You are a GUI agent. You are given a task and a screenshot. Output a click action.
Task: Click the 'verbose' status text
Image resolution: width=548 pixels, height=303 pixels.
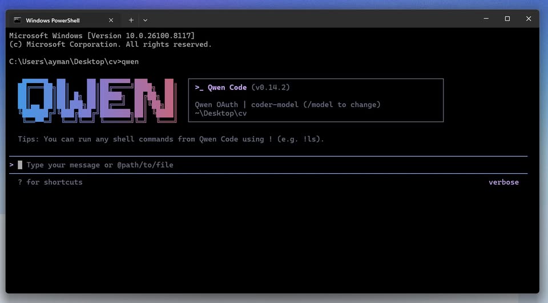(503, 182)
